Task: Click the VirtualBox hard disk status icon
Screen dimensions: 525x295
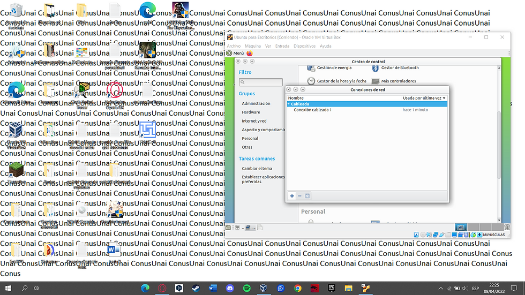Action: pos(416,235)
